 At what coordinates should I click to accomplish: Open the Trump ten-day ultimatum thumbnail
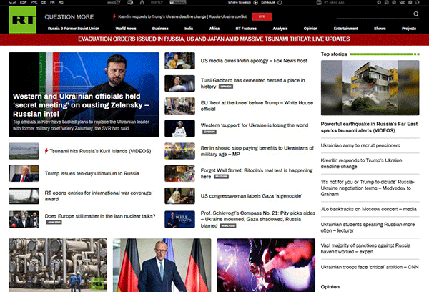tap(24, 173)
